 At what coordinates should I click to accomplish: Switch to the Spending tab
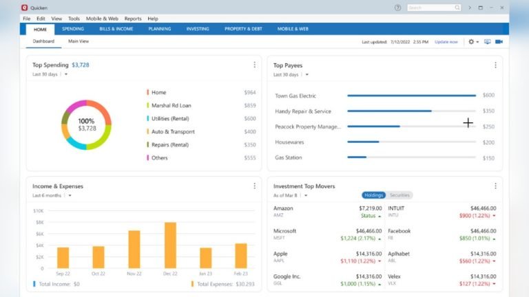73,29
